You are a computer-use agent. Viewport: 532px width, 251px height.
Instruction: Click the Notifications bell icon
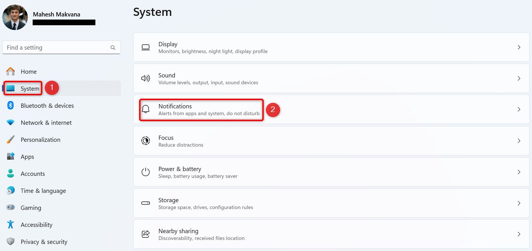tap(146, 109)
